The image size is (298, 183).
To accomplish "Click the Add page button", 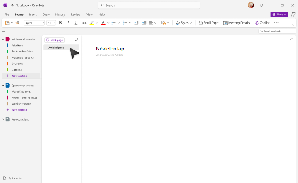I will click(x=55, y=40).
